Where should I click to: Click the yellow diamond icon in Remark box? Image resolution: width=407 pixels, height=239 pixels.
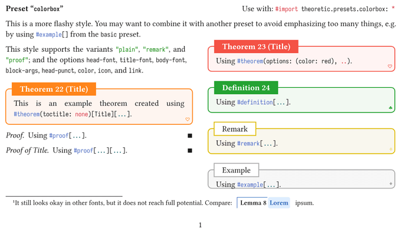coord(390,149)
